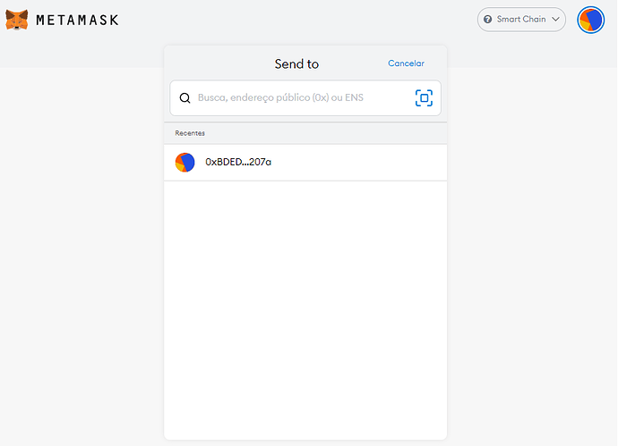Click the Send to title

pos(296,63)
